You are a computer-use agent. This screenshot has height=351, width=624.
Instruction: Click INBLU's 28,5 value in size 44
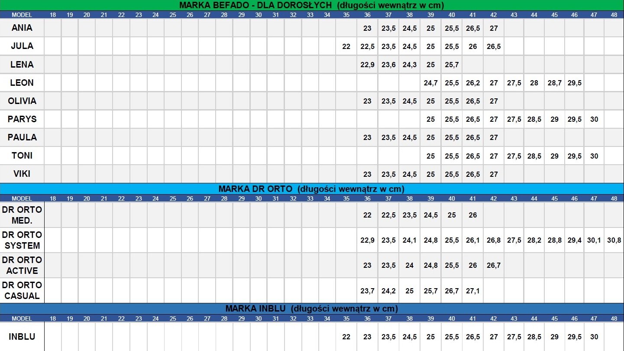click(x=534, y=337)
